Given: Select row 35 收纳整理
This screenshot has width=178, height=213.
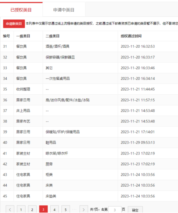Looking at the screenshot, I should [x=89, y=89].
